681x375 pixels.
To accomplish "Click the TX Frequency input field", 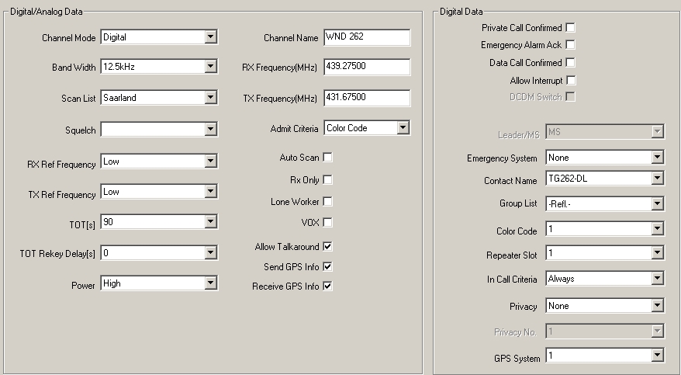I will point(367,98).
